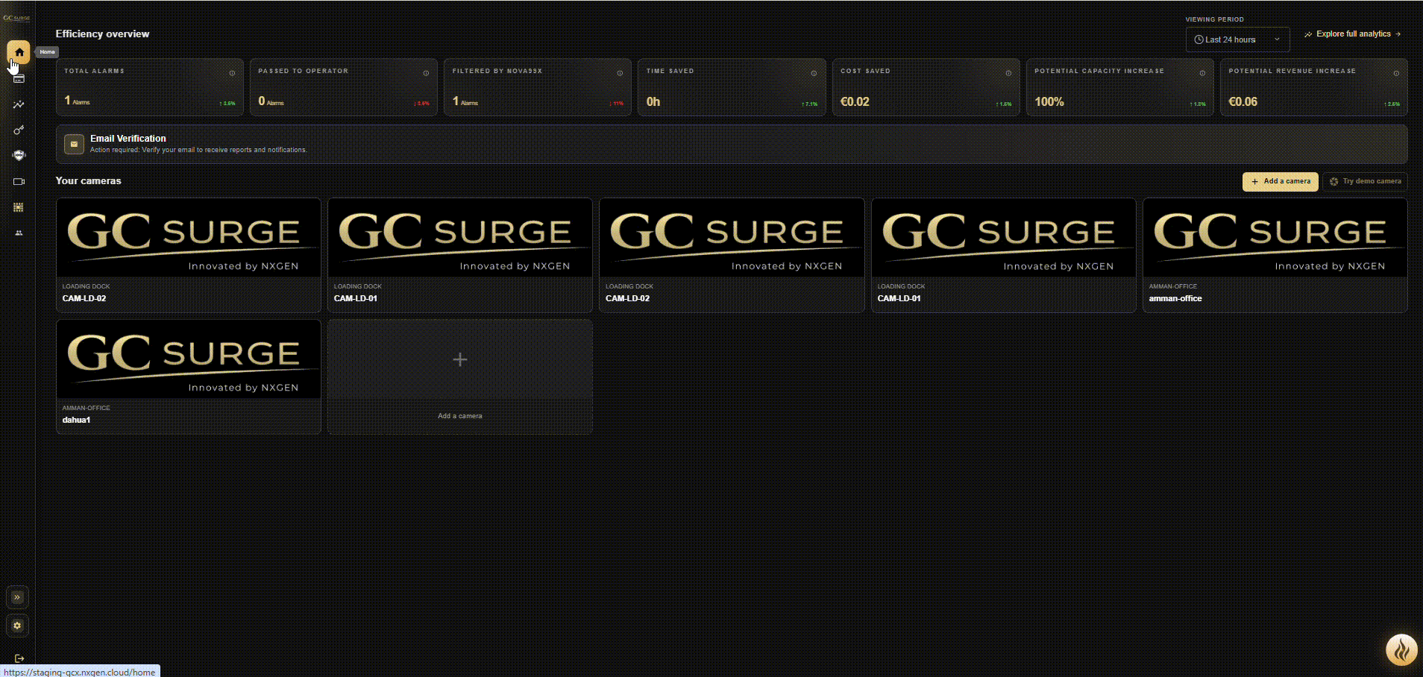Show info for Total Alarms card
Image resolution: width=1423 pixels, height=677 pixels.
coord(232,73)
